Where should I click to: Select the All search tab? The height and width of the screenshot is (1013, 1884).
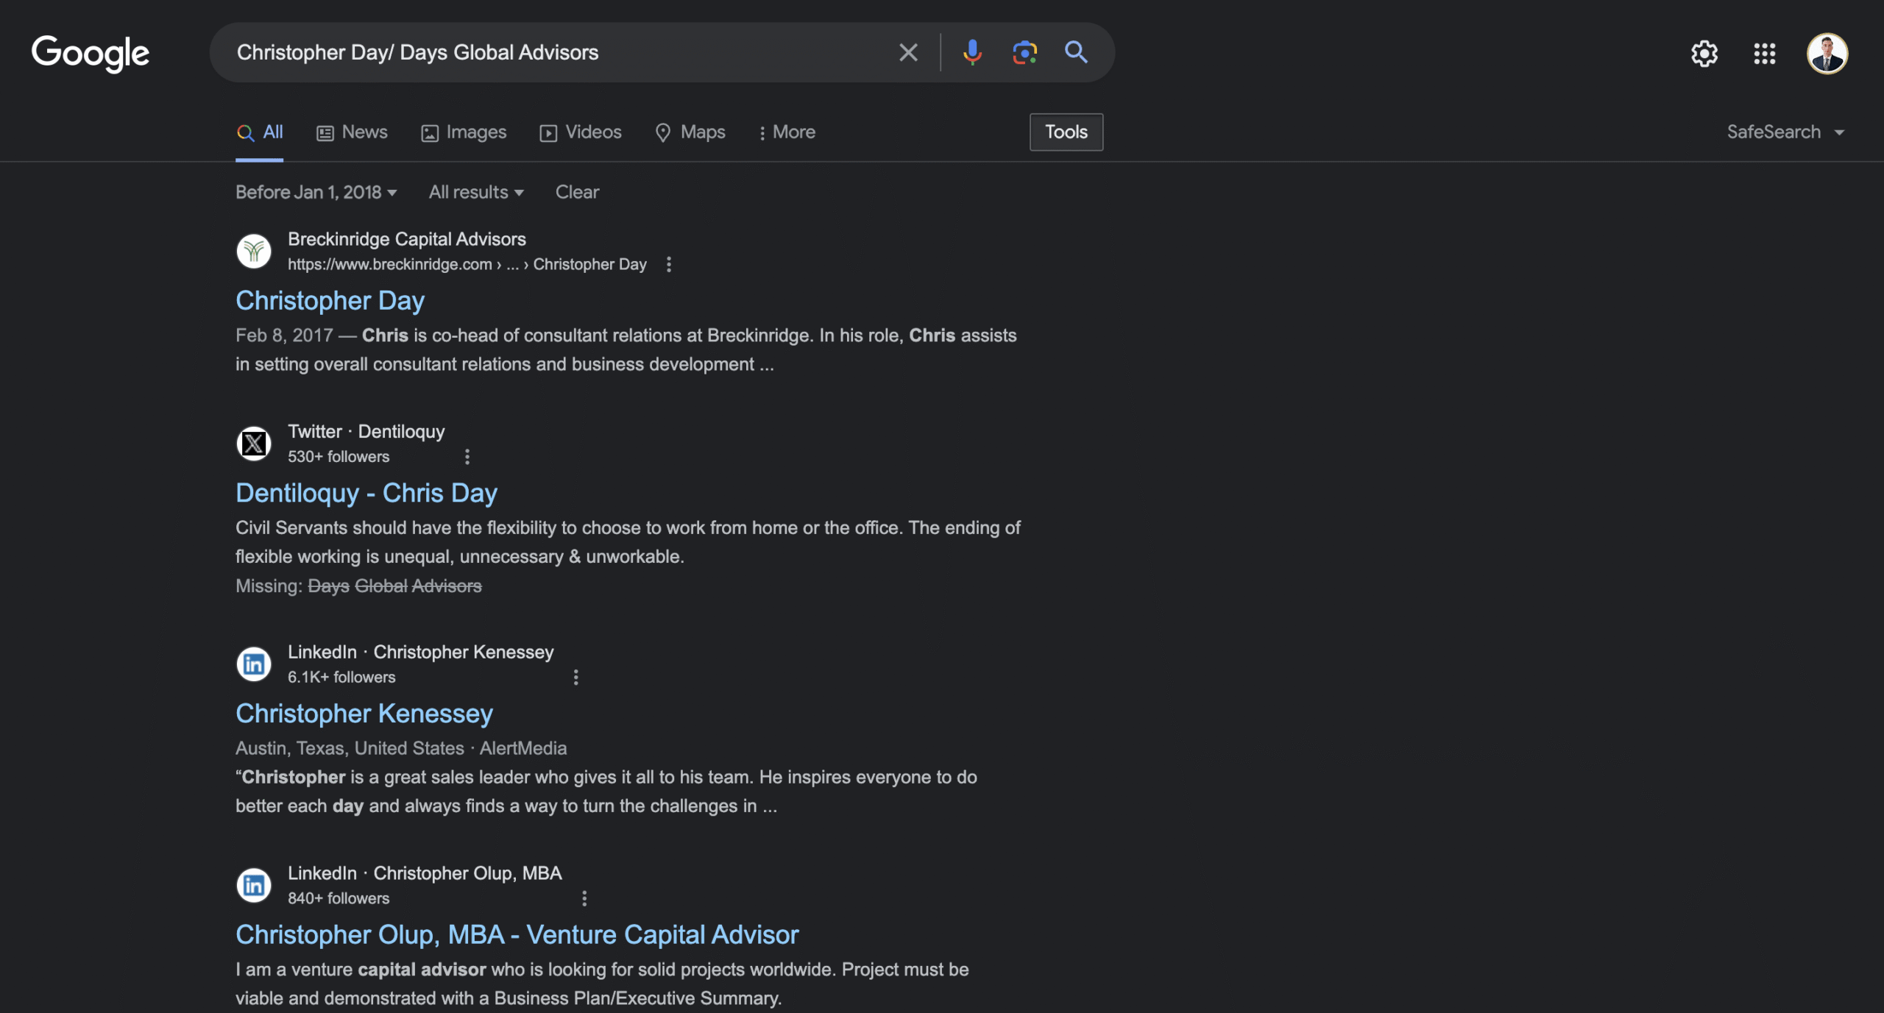tap(260, 132)
